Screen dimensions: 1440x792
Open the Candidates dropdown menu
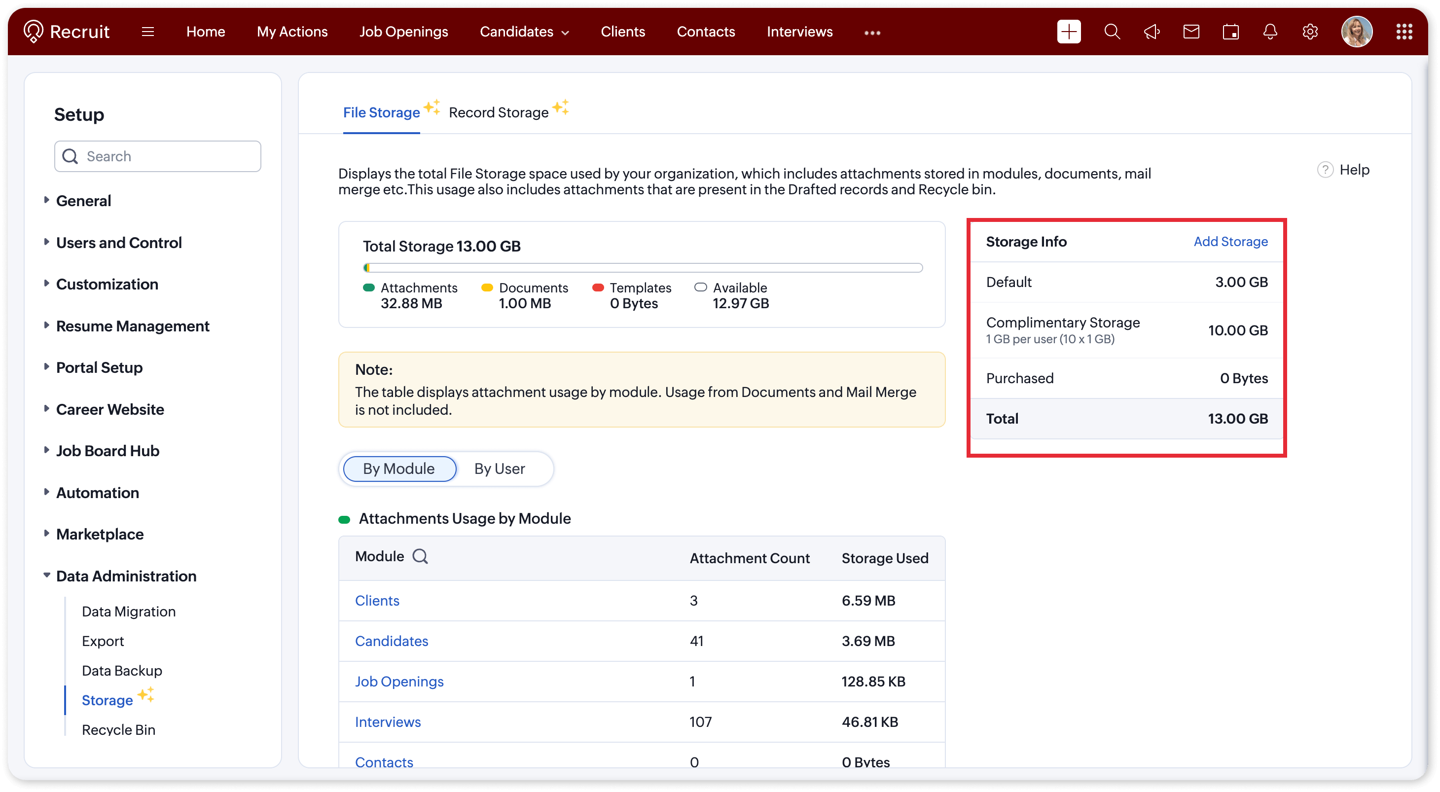(524, 32)
